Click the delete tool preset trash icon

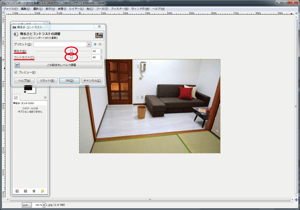point(34,191)
